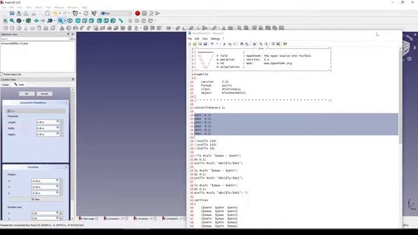The width and height of the screenshot is (418, 235).
Task: Click the stop macro recording icon
Action: pos(144,13)
